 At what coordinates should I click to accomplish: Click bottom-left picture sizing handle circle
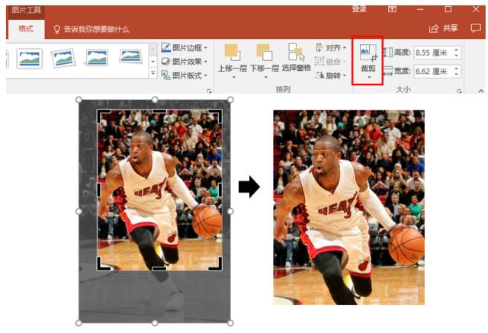79,323
